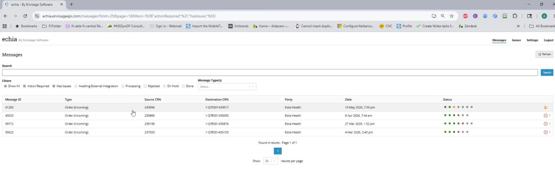Open the Zendesk bookmark

coord(468,26)
